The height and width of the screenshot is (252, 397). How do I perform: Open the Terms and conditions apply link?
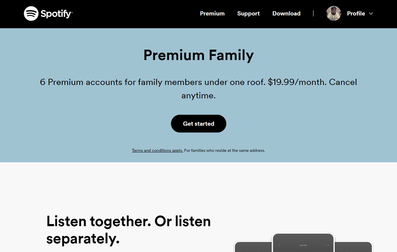click(x=157, y=150)
